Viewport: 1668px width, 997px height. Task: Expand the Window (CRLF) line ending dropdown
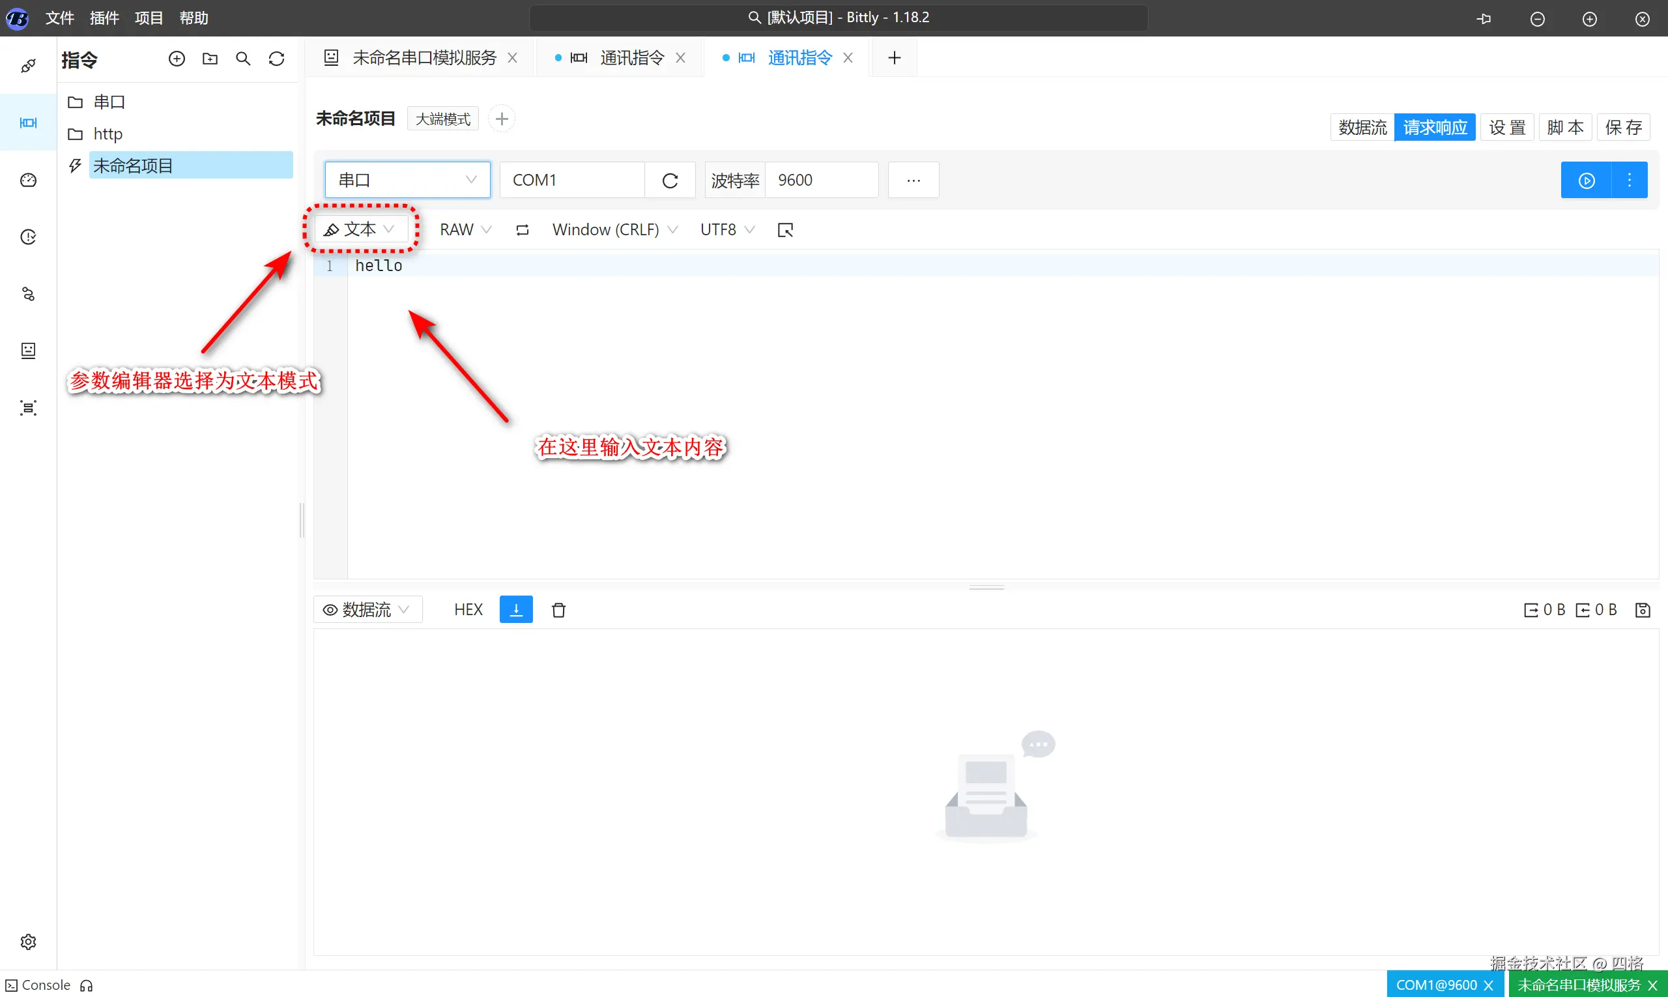pos(614,230)
